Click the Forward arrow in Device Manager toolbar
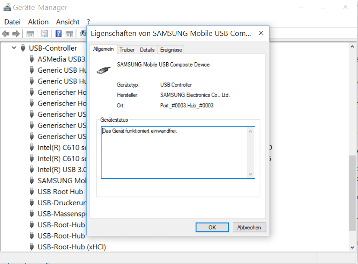 point(16,34)
